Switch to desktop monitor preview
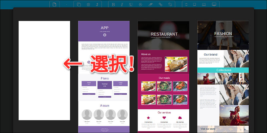This screenshot has width=267, height=133. coord(214,5)
